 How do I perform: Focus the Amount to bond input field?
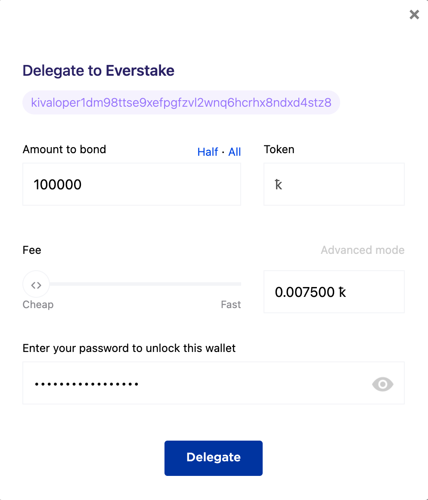click(x=132, y=184)
